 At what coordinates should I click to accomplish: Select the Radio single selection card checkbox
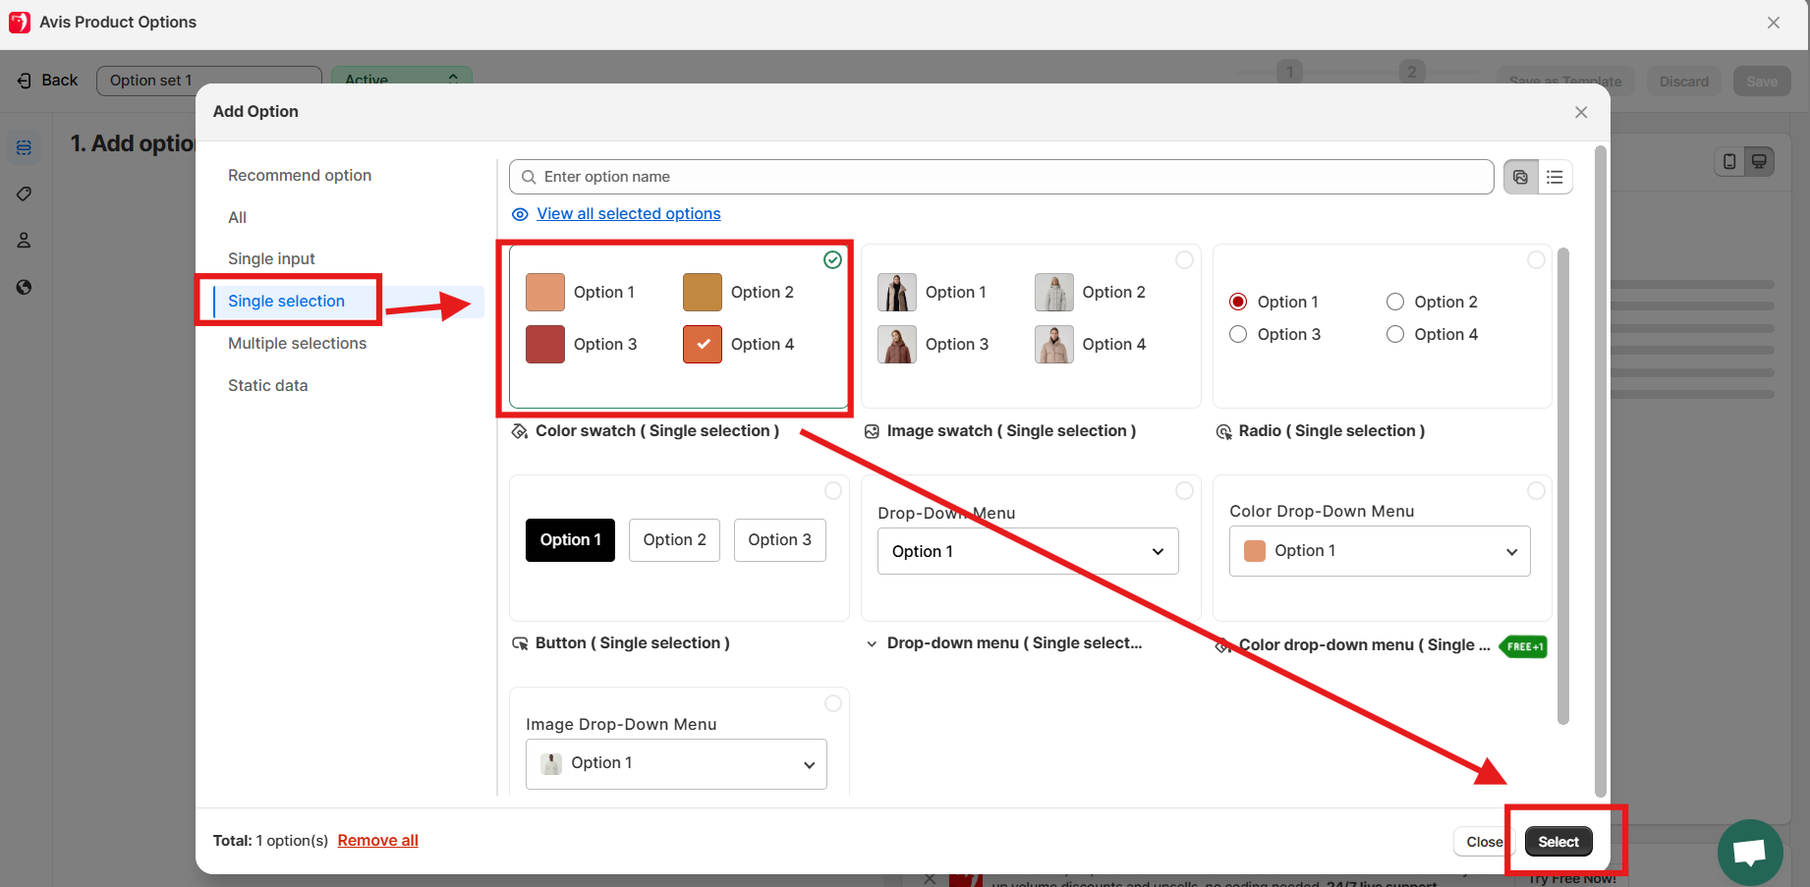point(1535,260)
